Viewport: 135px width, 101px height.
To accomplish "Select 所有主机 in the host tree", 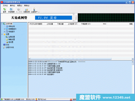I will click(11, 26).
